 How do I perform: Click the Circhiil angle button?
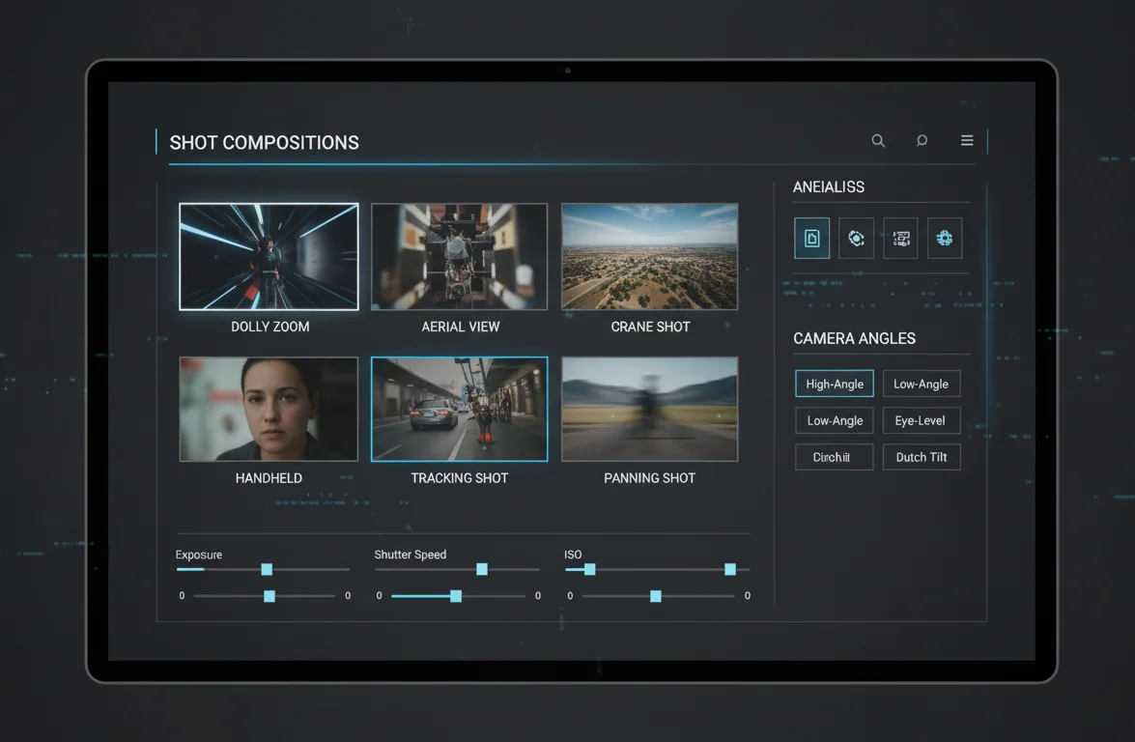[834, 456]
